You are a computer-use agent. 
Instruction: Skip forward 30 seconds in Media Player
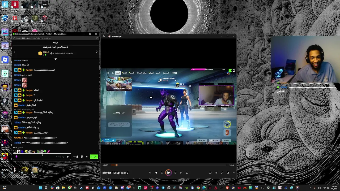(x=175, y=173)
